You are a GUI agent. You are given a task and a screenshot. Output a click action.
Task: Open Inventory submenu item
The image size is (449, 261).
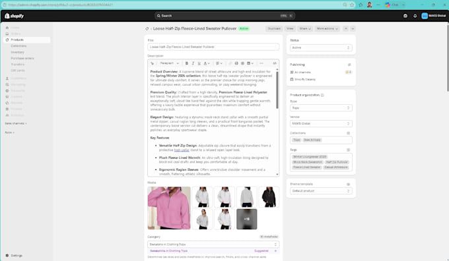click(17, 52)
